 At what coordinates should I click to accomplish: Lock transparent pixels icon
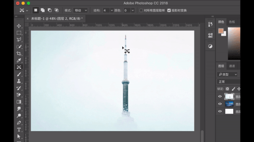pyautogui.click(x=227, y=89)
